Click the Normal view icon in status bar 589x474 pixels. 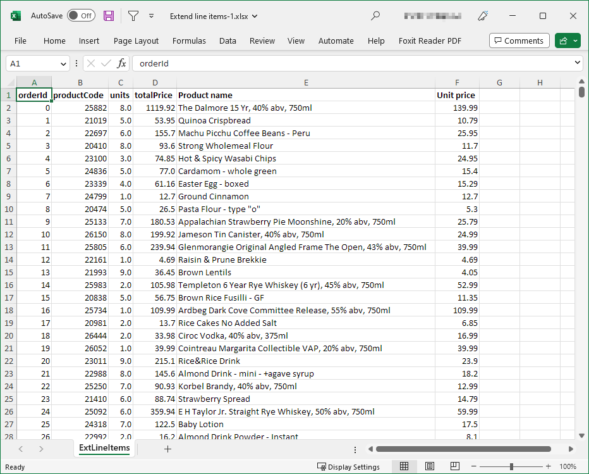pos(404,466)
